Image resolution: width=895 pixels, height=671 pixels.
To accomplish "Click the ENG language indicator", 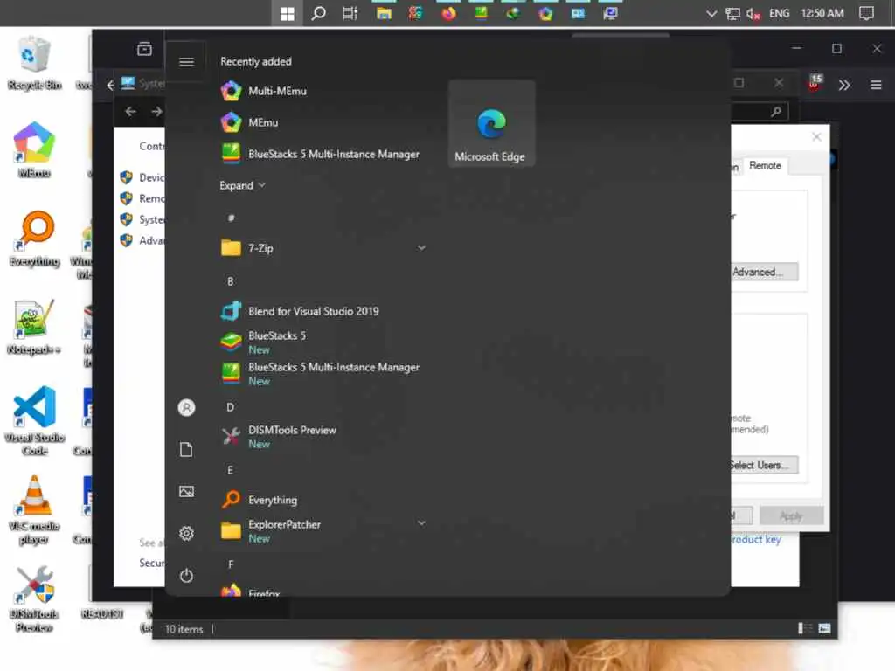I will [779, 13].
